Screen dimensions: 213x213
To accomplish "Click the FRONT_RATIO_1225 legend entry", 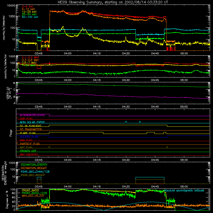I will (x=34, y=193).
